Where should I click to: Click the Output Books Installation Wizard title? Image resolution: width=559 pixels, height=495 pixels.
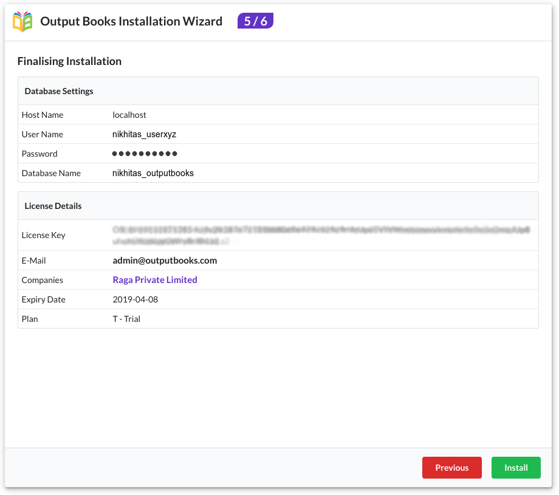131,21
